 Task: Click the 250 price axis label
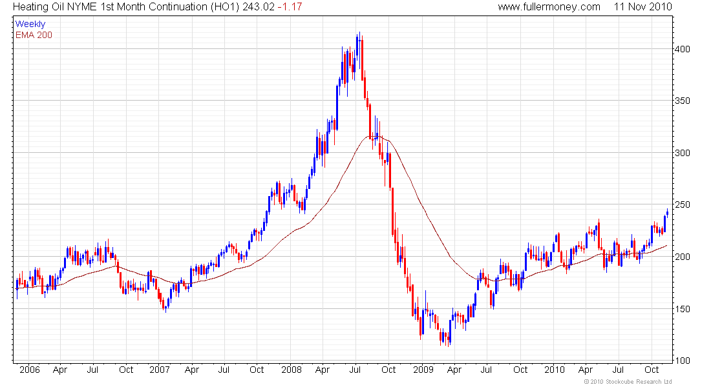point(682,204)
